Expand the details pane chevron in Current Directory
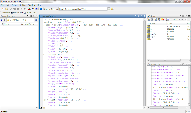The image size is (191, 113). tap(37, 107)
